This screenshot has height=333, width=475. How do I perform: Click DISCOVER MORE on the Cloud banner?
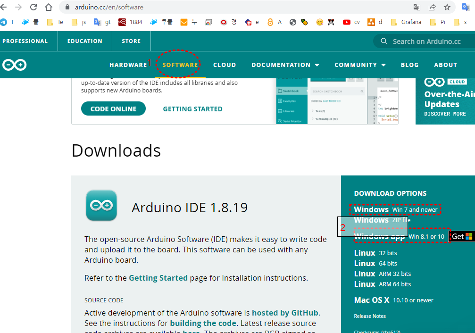[445, 114]
